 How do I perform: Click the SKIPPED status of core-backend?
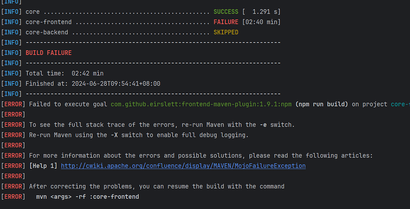point(226,32)
